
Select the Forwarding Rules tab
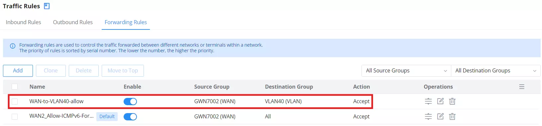(126, 22)
